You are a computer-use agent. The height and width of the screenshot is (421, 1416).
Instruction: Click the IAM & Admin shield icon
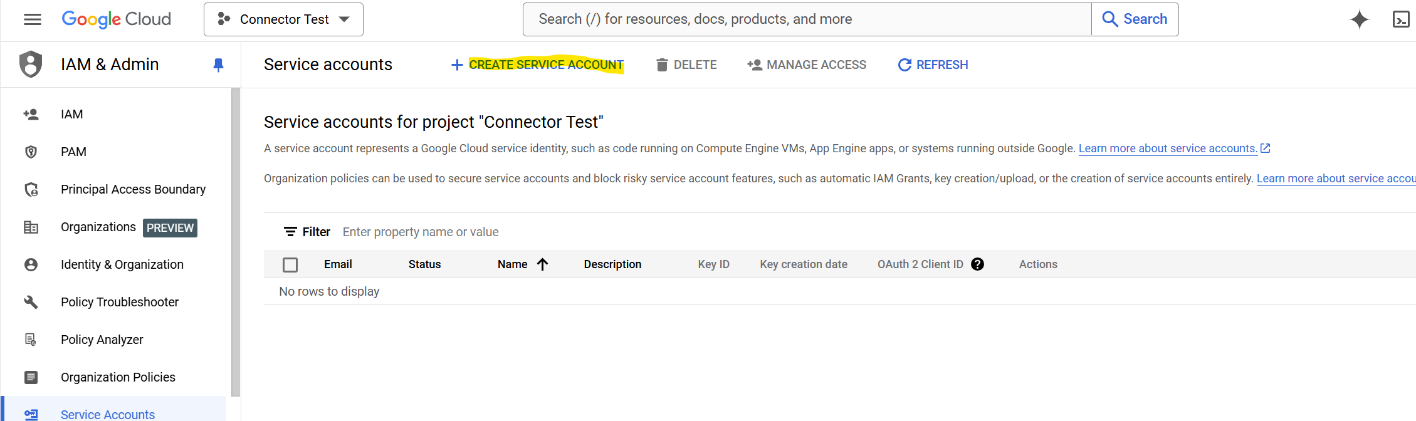[x=31, y=65]
